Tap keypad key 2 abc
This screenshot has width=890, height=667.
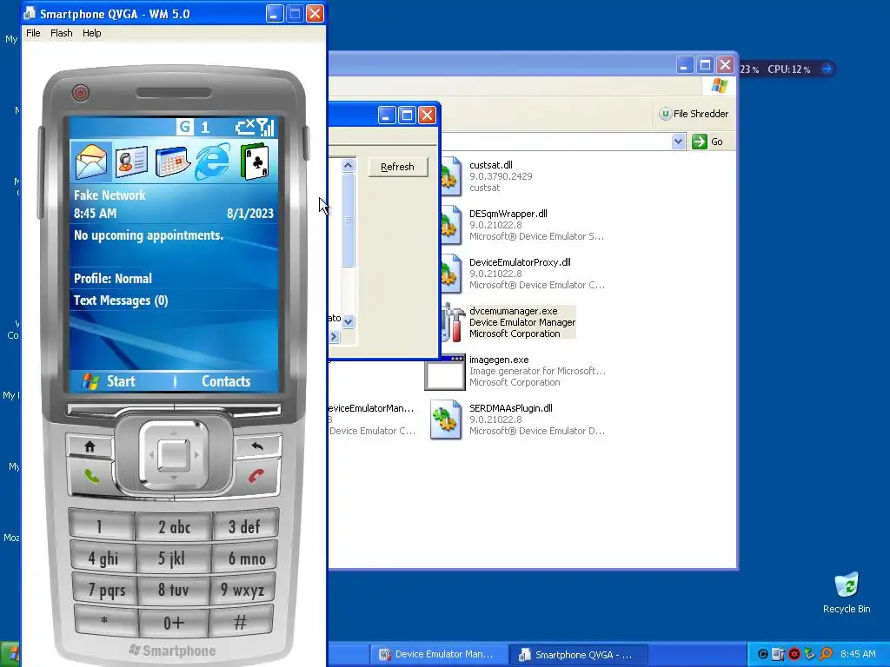pyautogui.click(x=174, y=527)
